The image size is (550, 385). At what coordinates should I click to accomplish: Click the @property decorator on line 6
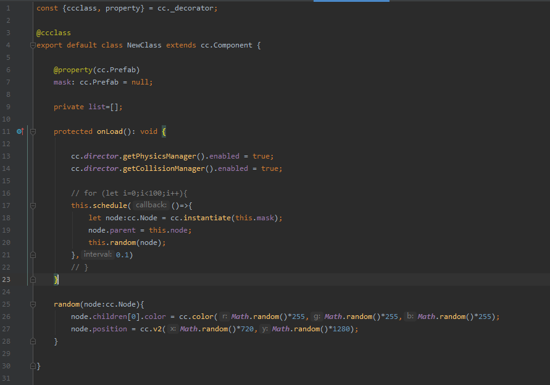point(73,70)
